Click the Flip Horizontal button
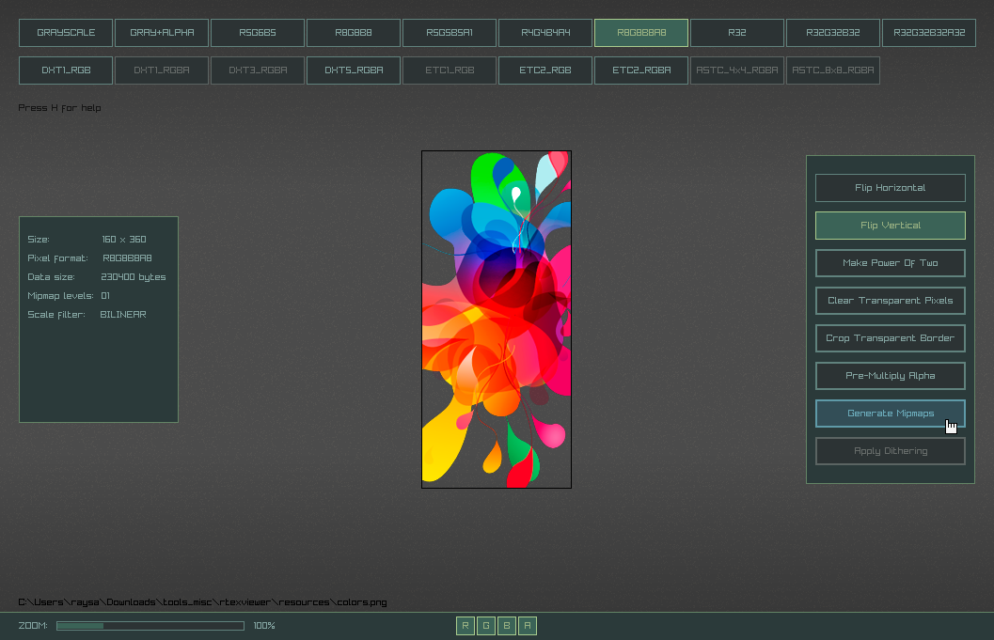This screenshot has height=640, width=994. pos(890,188)
